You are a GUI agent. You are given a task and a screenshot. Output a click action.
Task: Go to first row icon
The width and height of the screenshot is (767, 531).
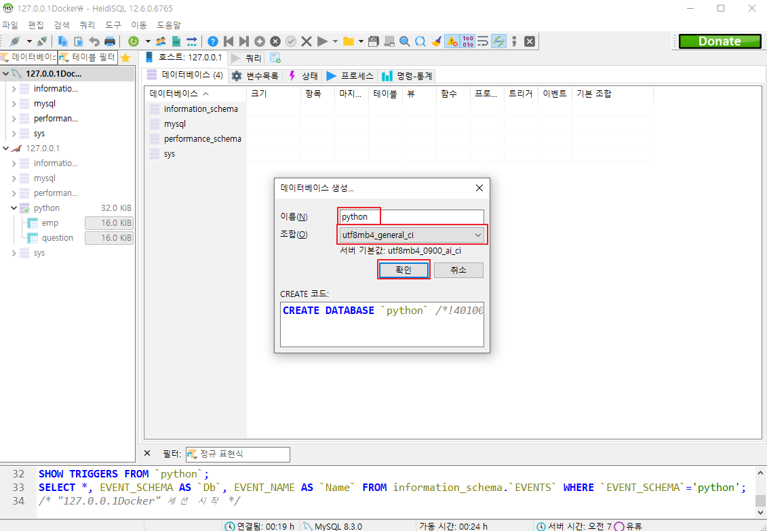pos(229,41)
